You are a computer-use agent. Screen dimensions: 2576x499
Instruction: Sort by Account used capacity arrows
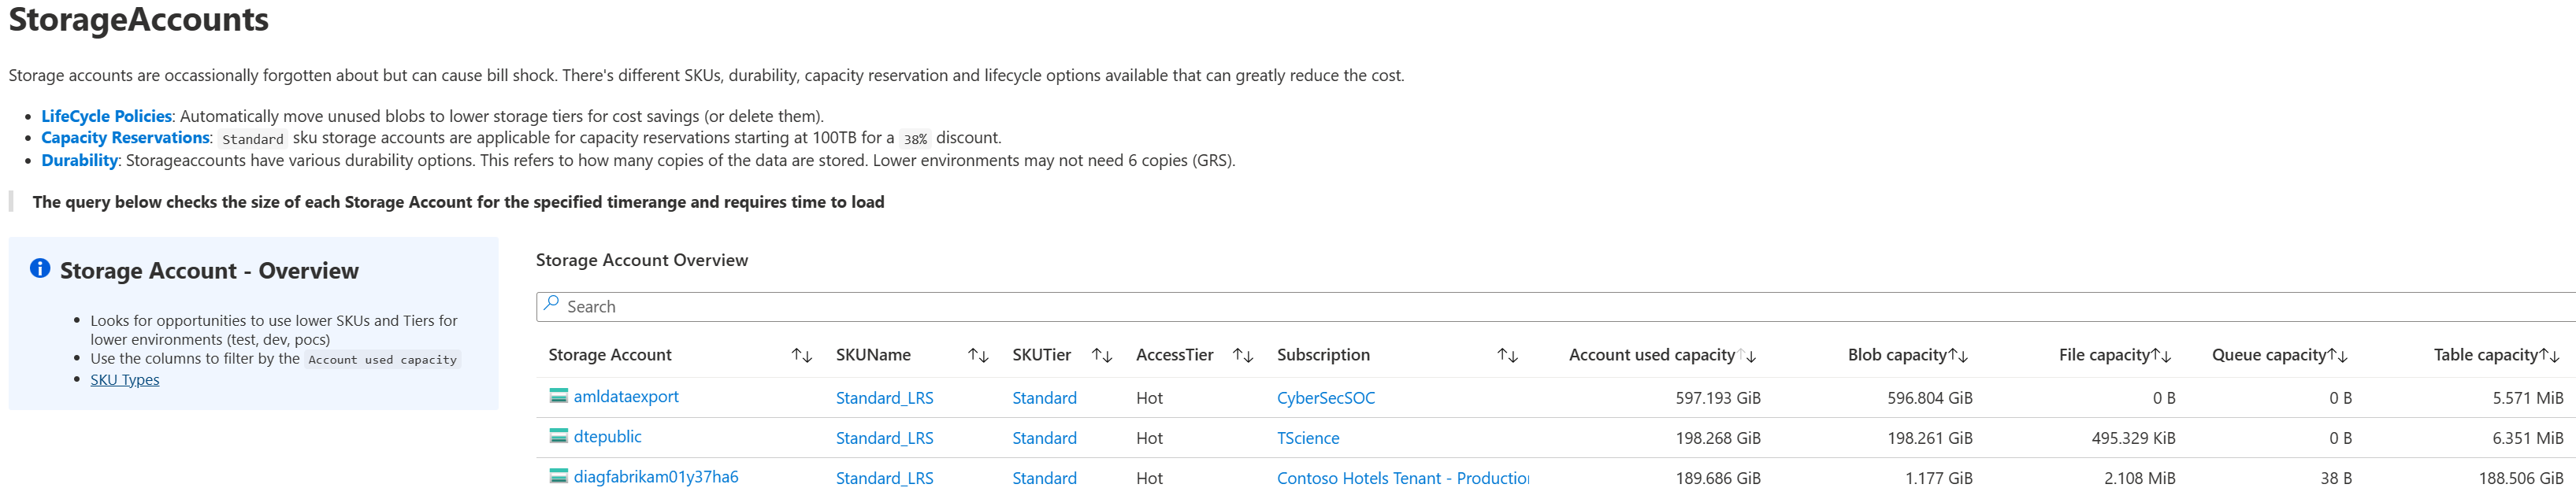click(1747, 355)
